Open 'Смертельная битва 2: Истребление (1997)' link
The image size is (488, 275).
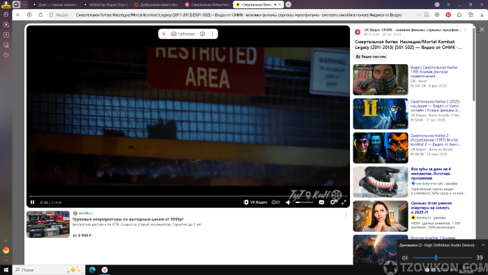tap(436, 140)
